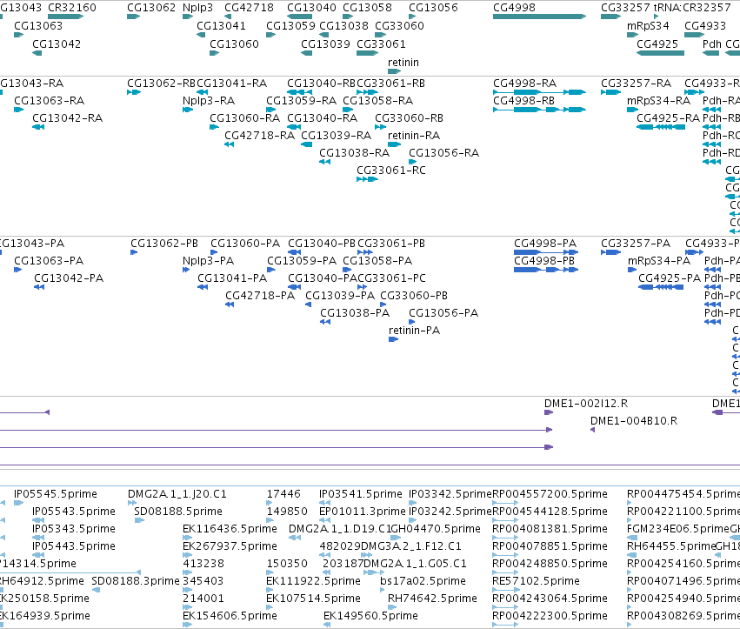Viewport: 740px width, 629px height.
Task: Select the DMG2A.1_1.J20.C1 EST label
Action: [177, 494]
